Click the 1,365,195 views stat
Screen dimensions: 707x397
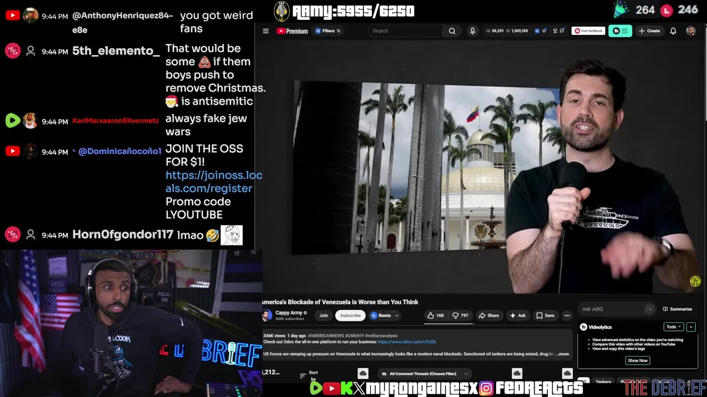click(x=516, y=31)
